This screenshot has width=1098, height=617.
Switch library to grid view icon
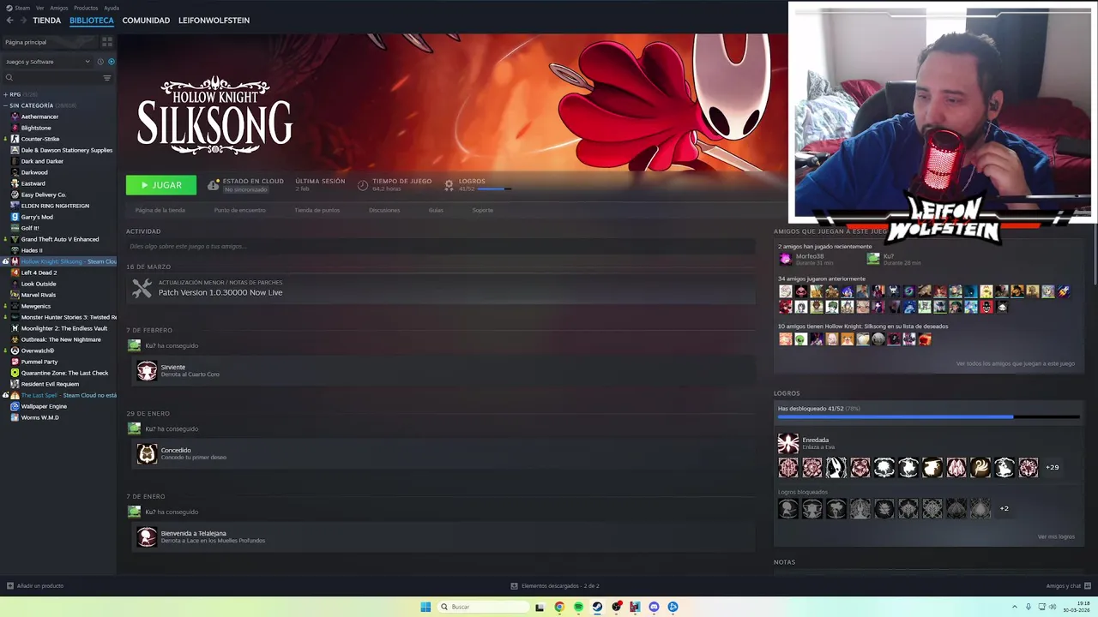pyautogui.click(x=107, y=41)
